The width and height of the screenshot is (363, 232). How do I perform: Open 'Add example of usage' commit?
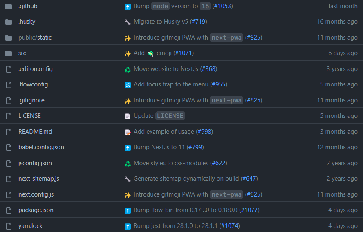[164, 132]
